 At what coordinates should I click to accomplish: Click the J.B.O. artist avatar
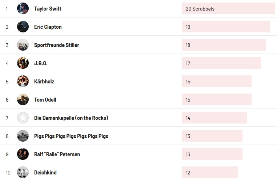(23, 63)
